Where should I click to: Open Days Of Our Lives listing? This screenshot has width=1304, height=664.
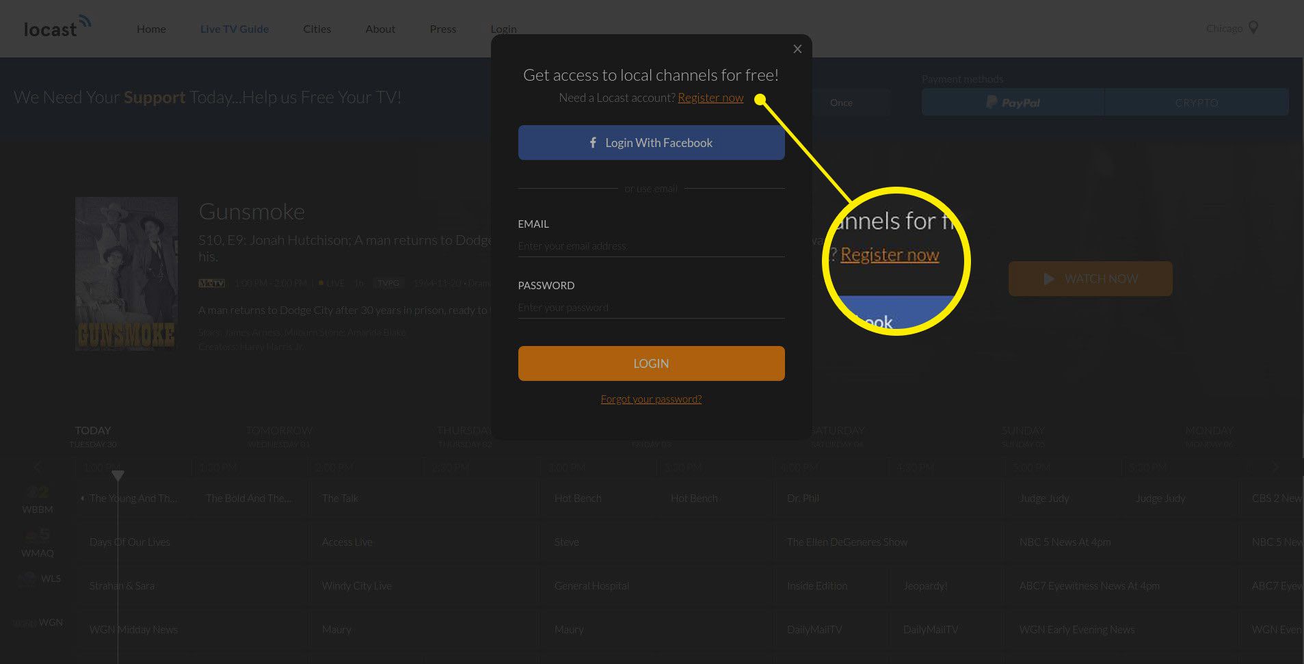[130, 542]
